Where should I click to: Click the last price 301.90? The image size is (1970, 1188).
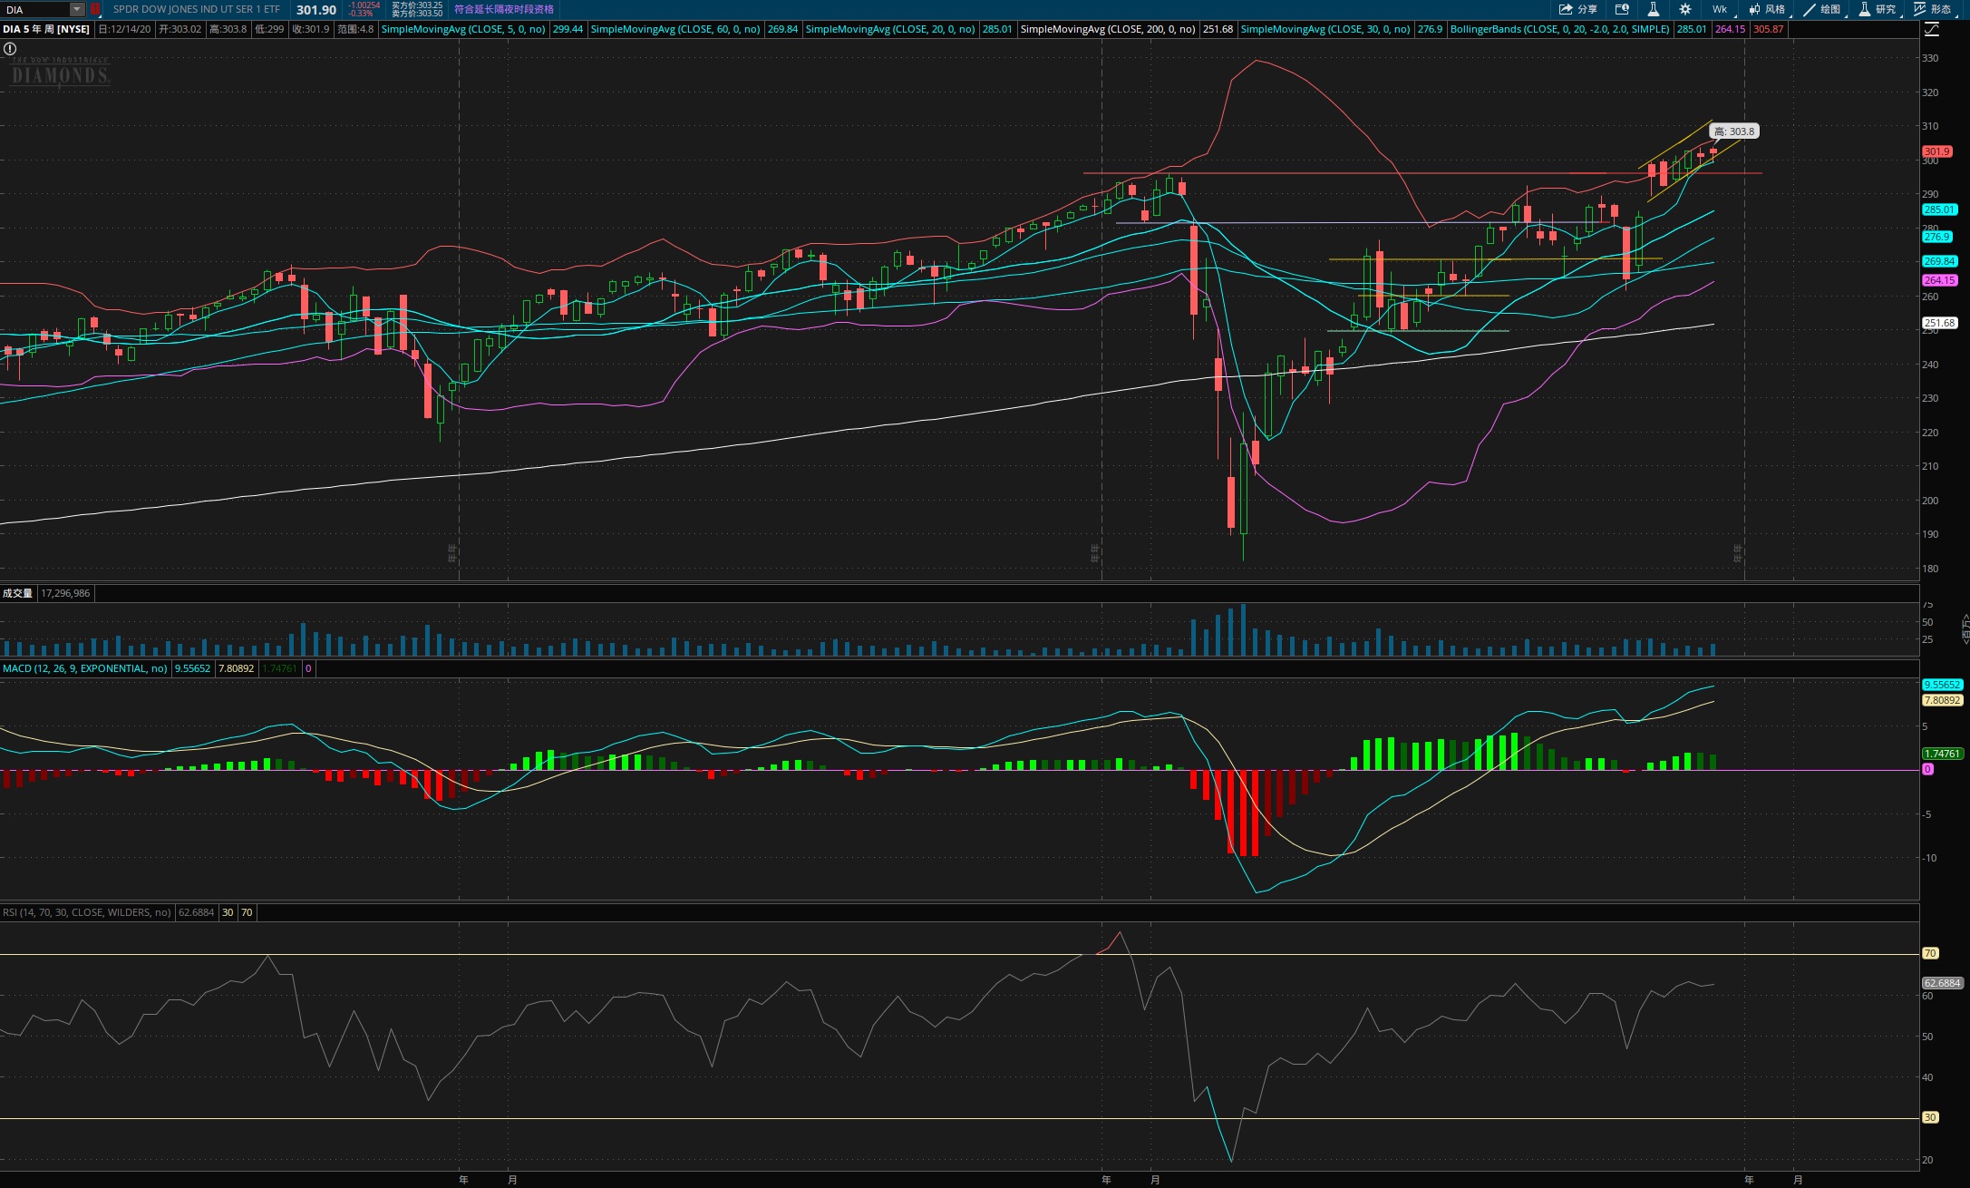[x=316, y=10]
